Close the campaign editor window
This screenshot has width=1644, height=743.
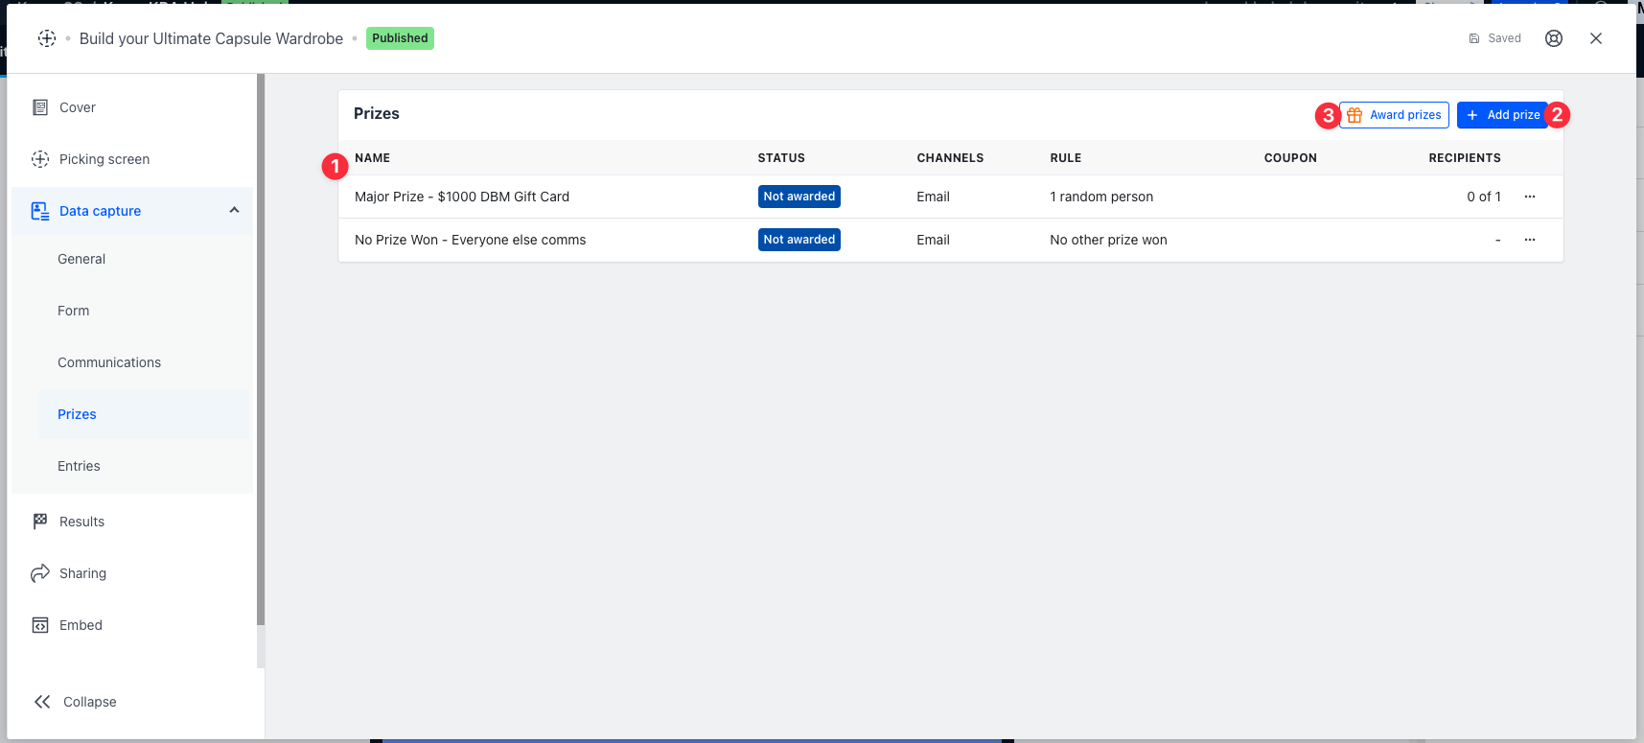pos(1596,38)
